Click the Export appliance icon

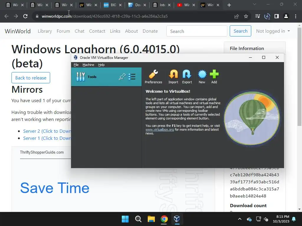coord(187,77)
